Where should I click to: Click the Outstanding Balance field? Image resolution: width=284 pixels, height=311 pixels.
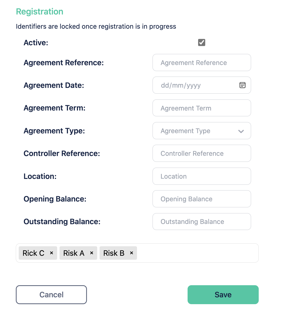(x=202, y=222)
